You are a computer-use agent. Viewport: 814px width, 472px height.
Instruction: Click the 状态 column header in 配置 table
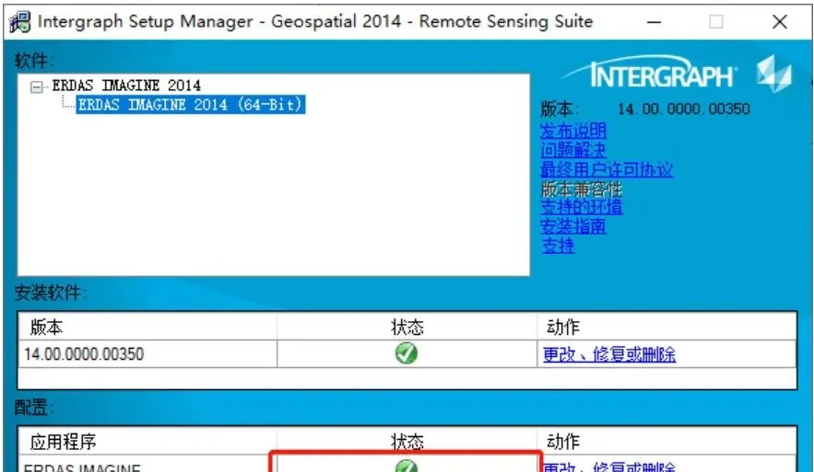[x=407, y=442]
